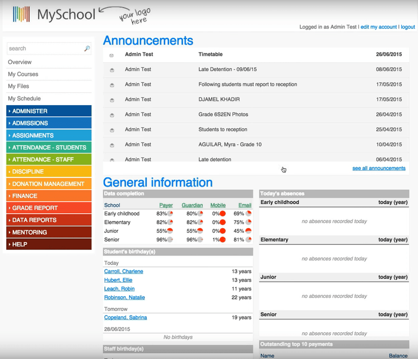
Task: Open student Copeland, Sabrina profile
Action: [125, 317]
